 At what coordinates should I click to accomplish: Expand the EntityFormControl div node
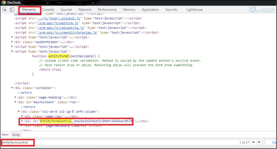click(x=22, y=121)
